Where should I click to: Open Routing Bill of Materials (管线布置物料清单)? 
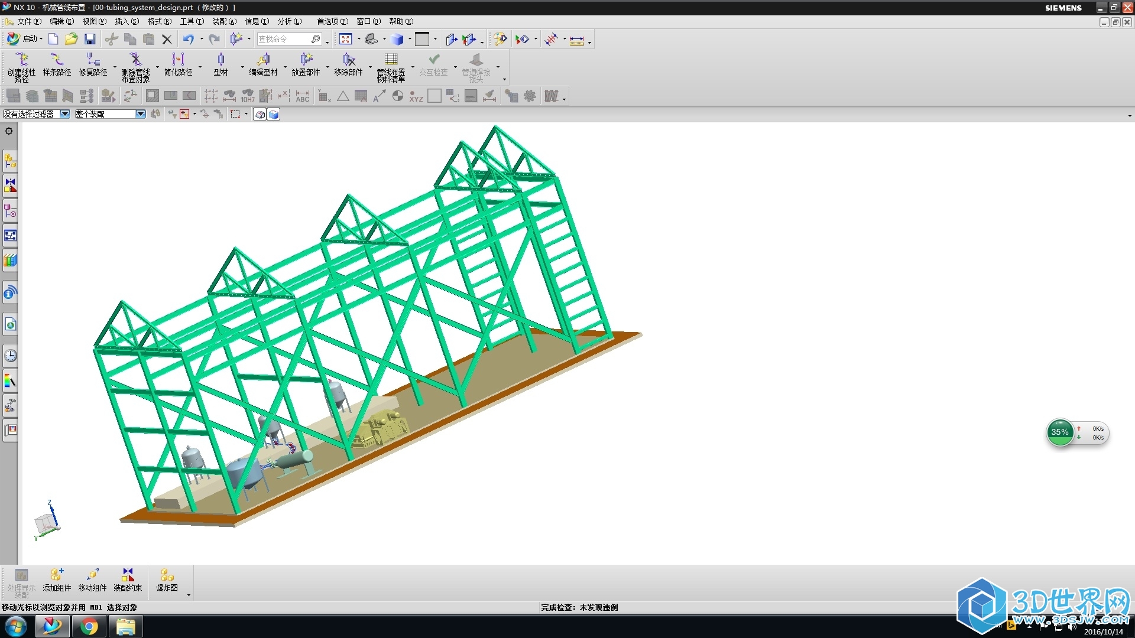tap(391, 67)
